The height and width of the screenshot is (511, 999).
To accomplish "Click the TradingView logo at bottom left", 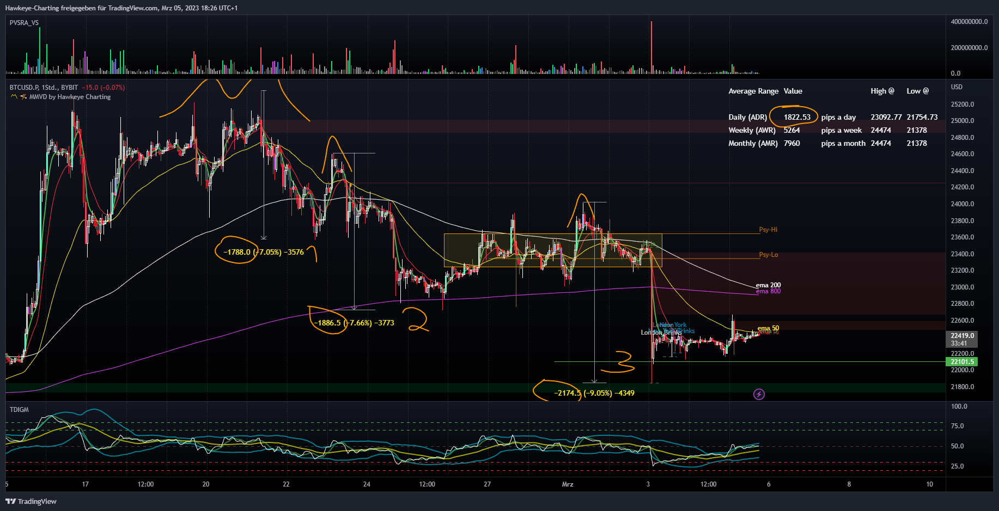I will click(31, 501).
